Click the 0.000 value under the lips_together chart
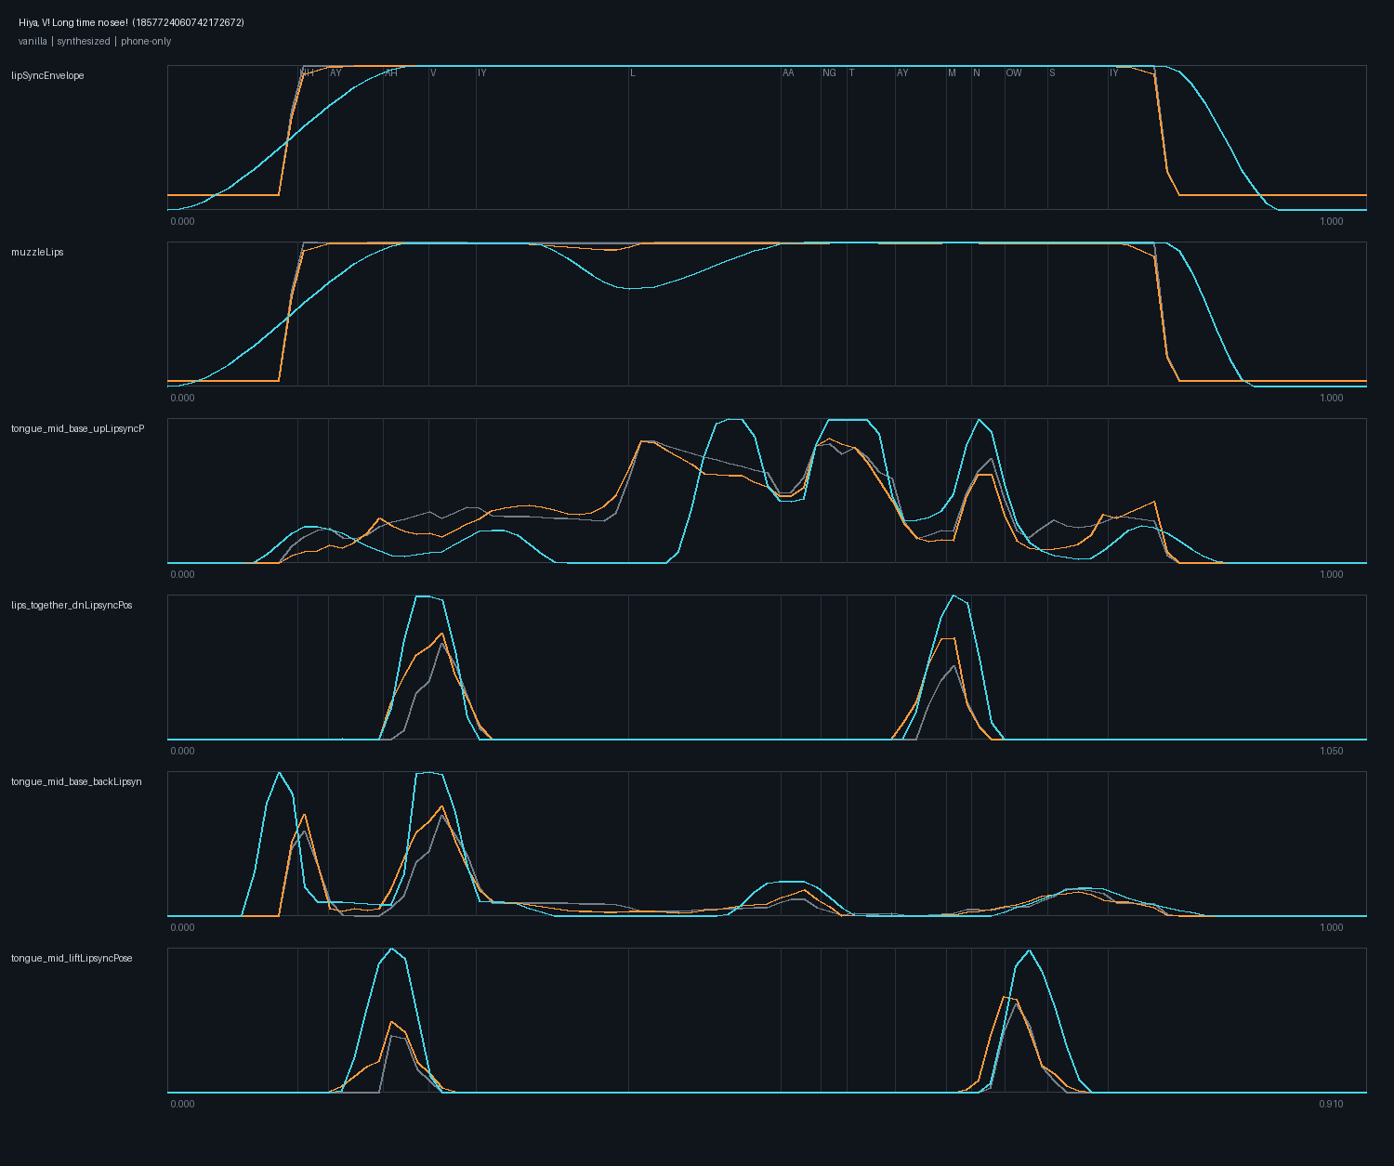The height and width of the screenshot is (1166, 1394). point(183,751)
